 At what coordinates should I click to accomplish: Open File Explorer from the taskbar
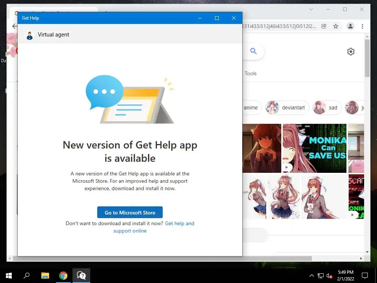[45, 276]
